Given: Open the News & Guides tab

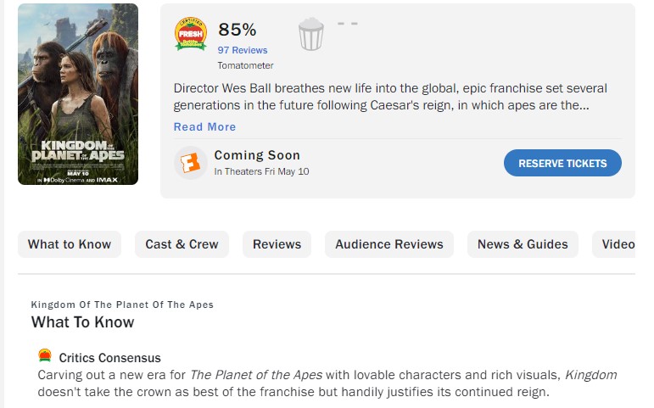Looking at the screenshot, I should tap(523, 244).
